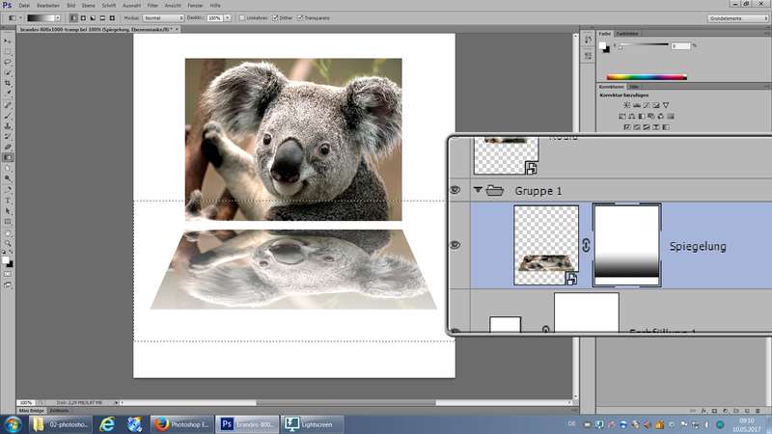Screen dimensions: 772x434
Task: Select the linear gradient style button
Action: tap(73, 17)
